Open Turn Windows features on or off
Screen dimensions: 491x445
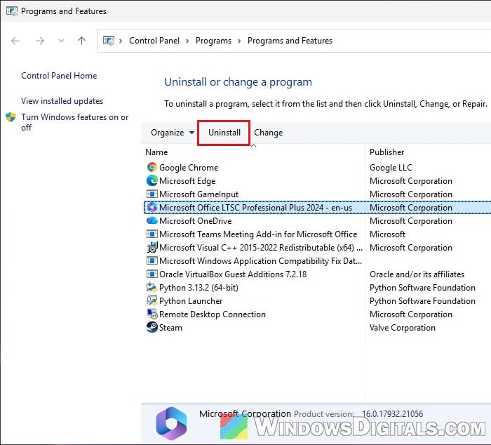74,122
